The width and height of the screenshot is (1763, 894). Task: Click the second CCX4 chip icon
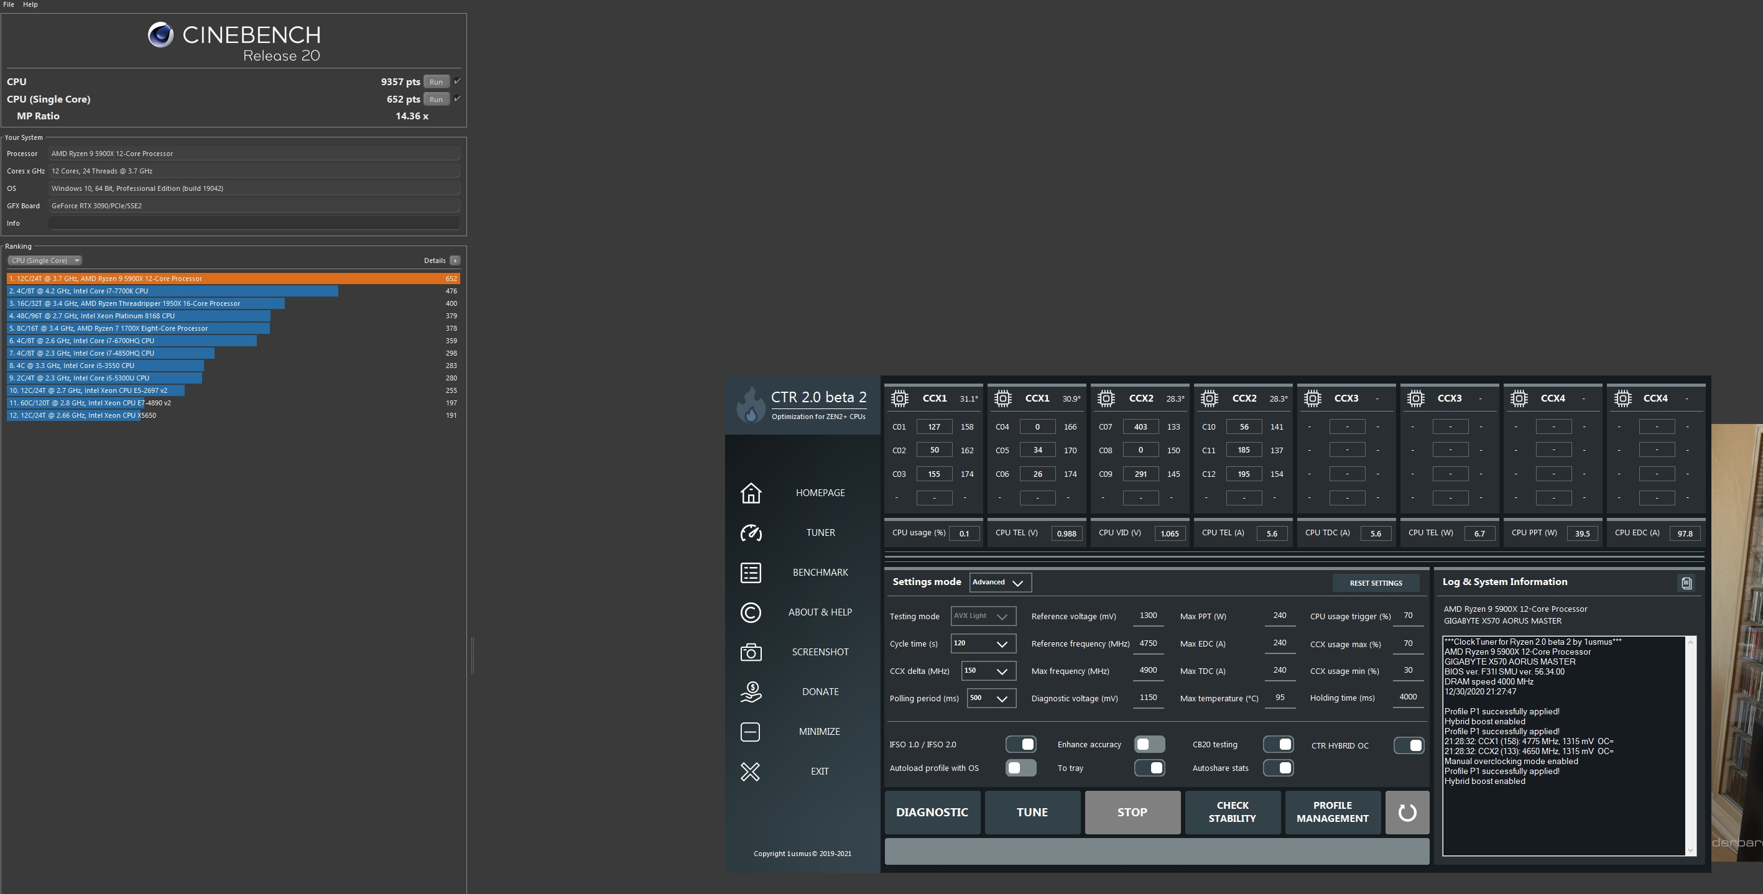[x=1622, y=398]
